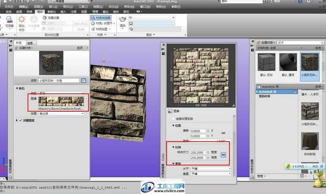326x194 pixels.
Task: Open the 材质浏览器 materials browser button
Action: point(101,18)
